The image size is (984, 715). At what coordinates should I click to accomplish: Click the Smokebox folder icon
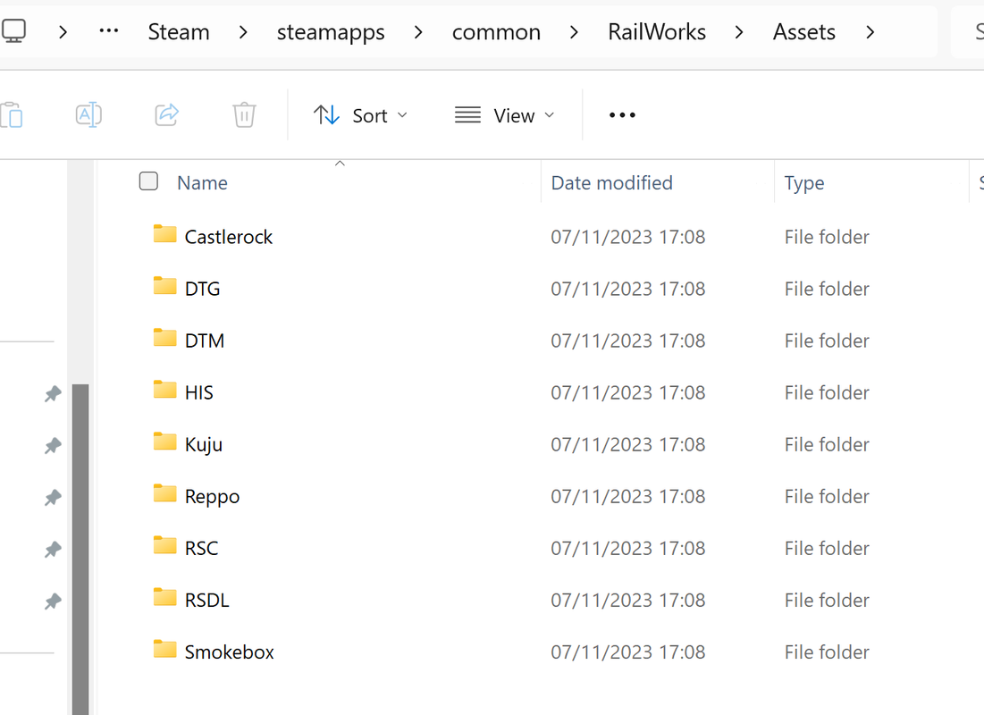point(165,650)
